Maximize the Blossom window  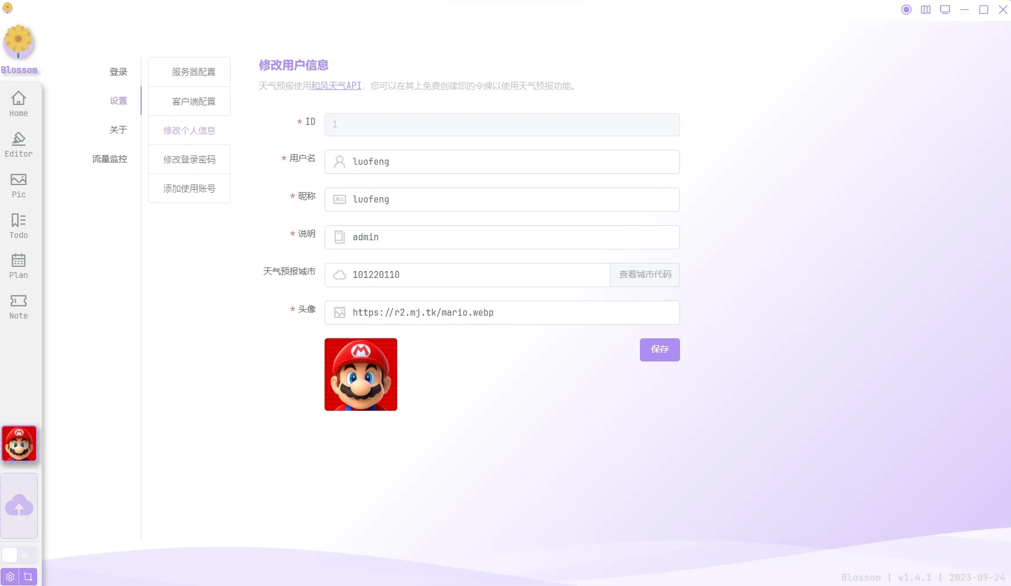coord(984,9)
